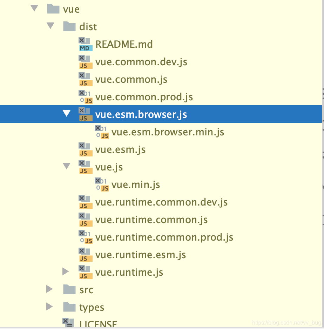Expand the vue.runtime.js node arrow
The image size is (324, 329).
coord(66,271)
